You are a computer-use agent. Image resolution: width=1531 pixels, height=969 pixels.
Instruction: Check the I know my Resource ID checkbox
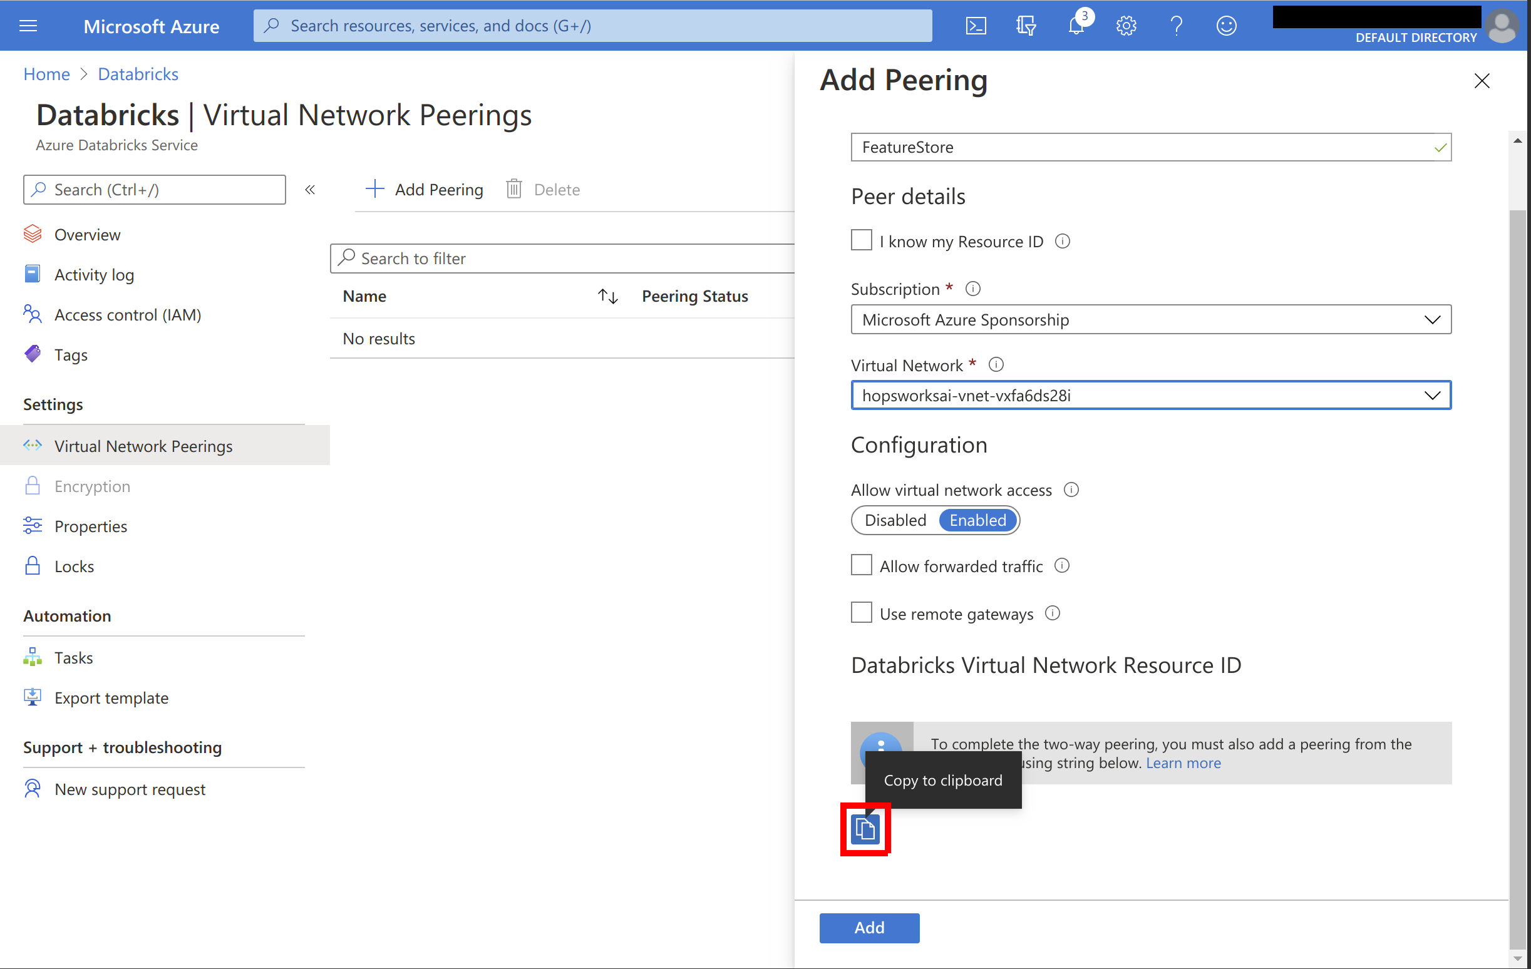[x=861, y=240]
